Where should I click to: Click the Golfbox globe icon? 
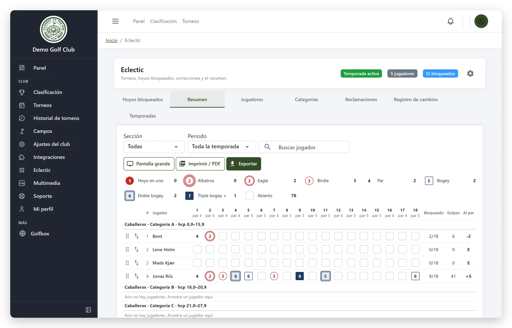[x=22, y=233]
